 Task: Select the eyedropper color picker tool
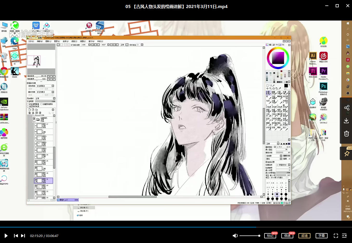(280, 88)
